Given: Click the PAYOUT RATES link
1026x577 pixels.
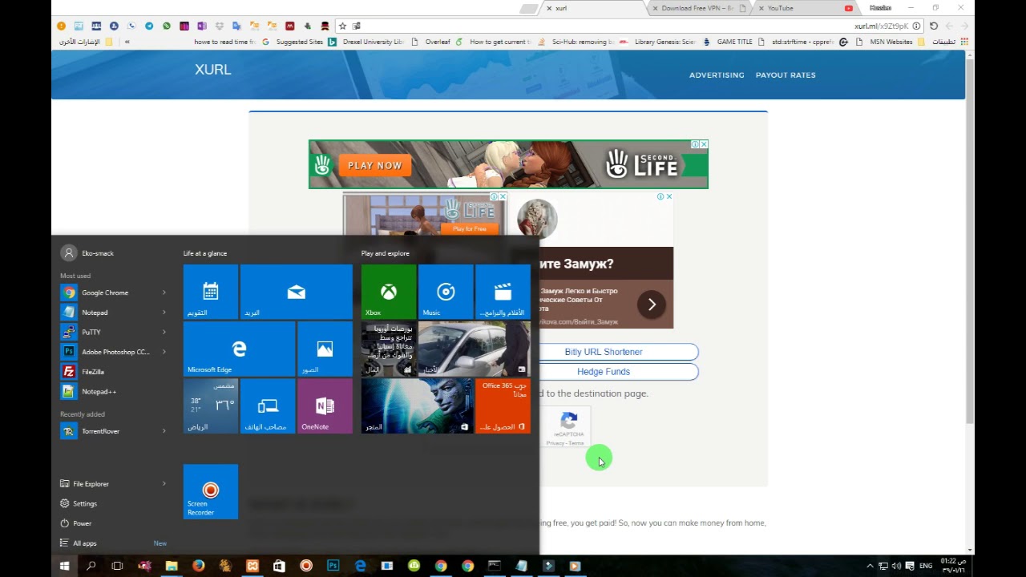Looking at the screenshot, I should (786, 75).
